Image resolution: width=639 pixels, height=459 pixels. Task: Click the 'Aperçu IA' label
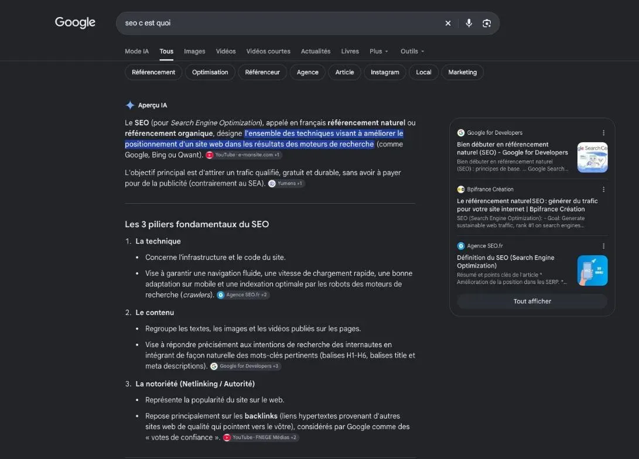click(x=152, y=105)
